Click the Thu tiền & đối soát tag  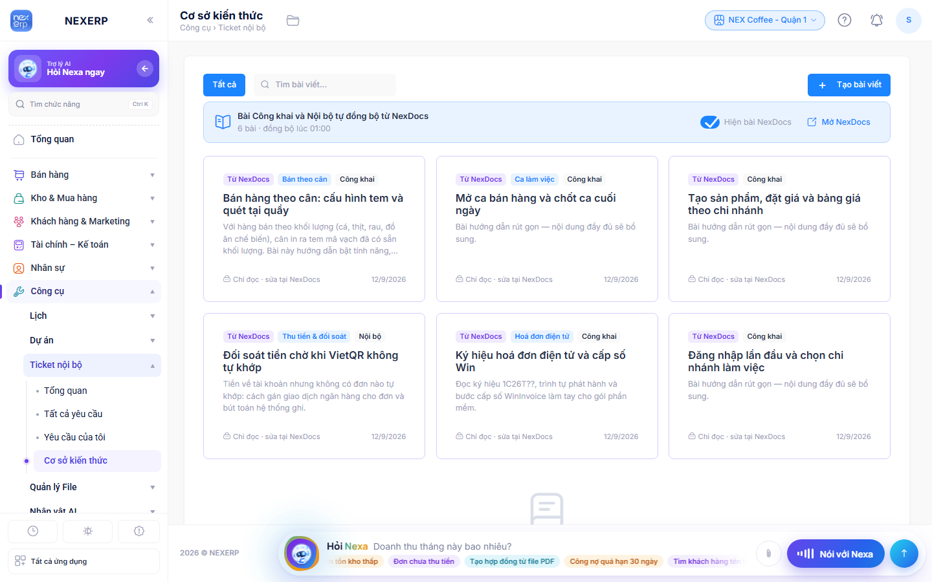315,336
